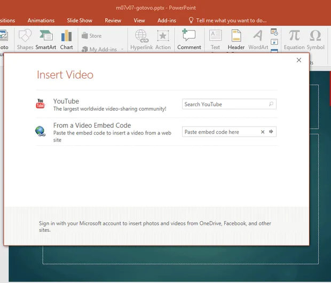Open the Office Store add-ins
Image resolution: width=331 pixels, height=283 pixels.
tap(92, 36)
